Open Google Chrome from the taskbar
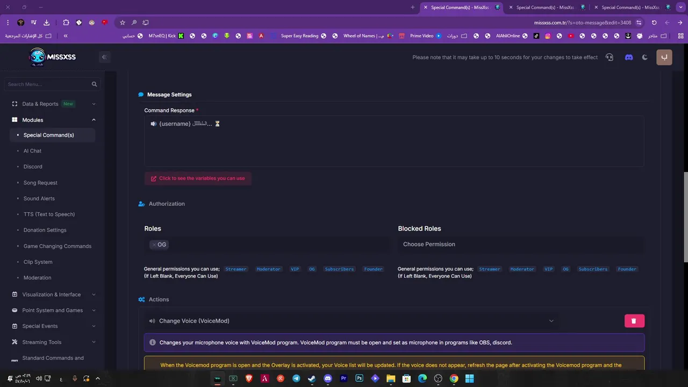This screenshot has height=387, width=688. [x=454, y=378]
